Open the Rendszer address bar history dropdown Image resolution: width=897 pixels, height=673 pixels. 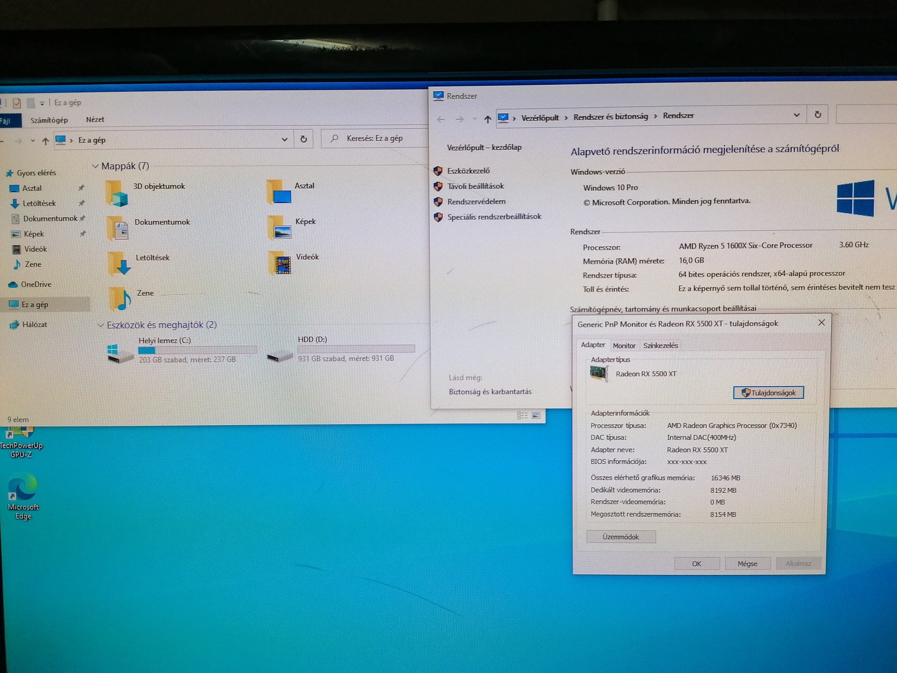pyautogui.click(x=797, y=115)
